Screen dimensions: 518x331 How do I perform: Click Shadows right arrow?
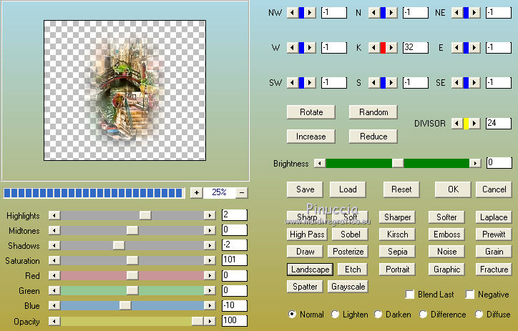[210, 245]
